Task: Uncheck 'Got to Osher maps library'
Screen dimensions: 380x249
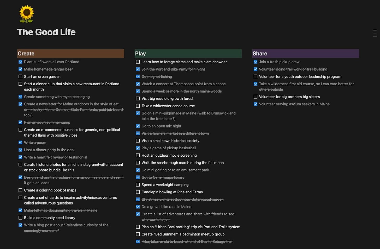Action: click(138, 177)
